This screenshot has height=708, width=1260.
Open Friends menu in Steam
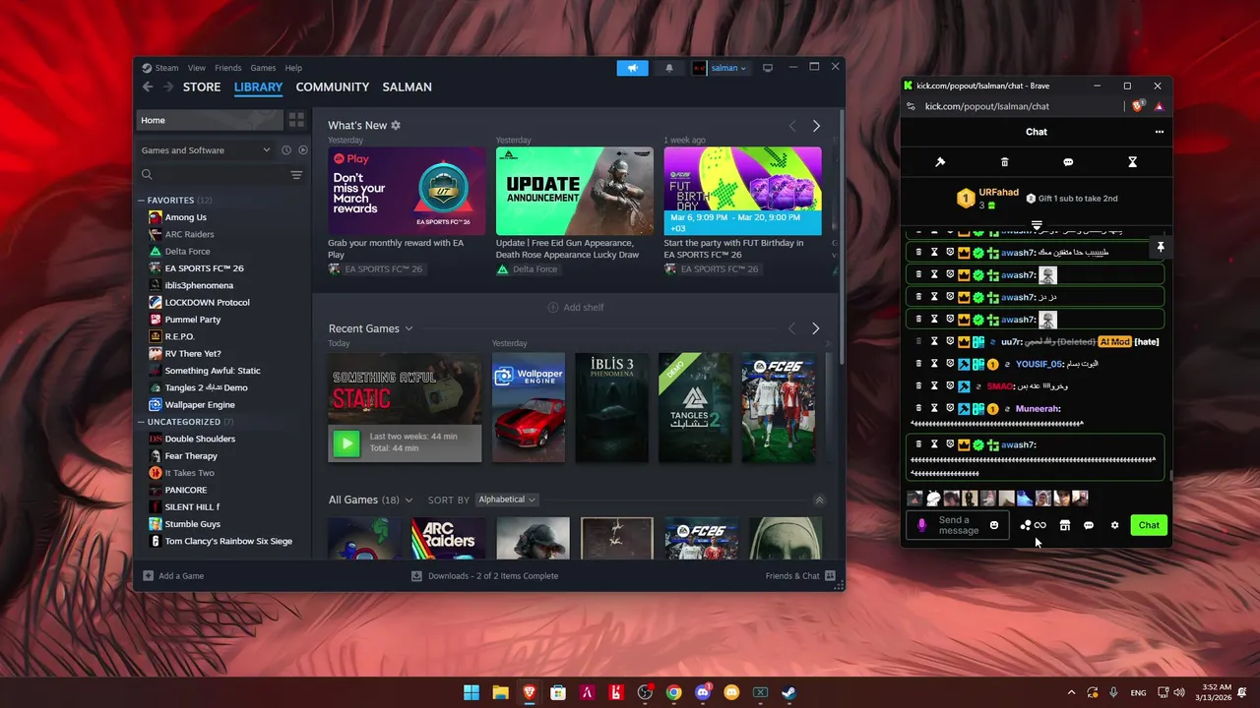coord(227,68)
